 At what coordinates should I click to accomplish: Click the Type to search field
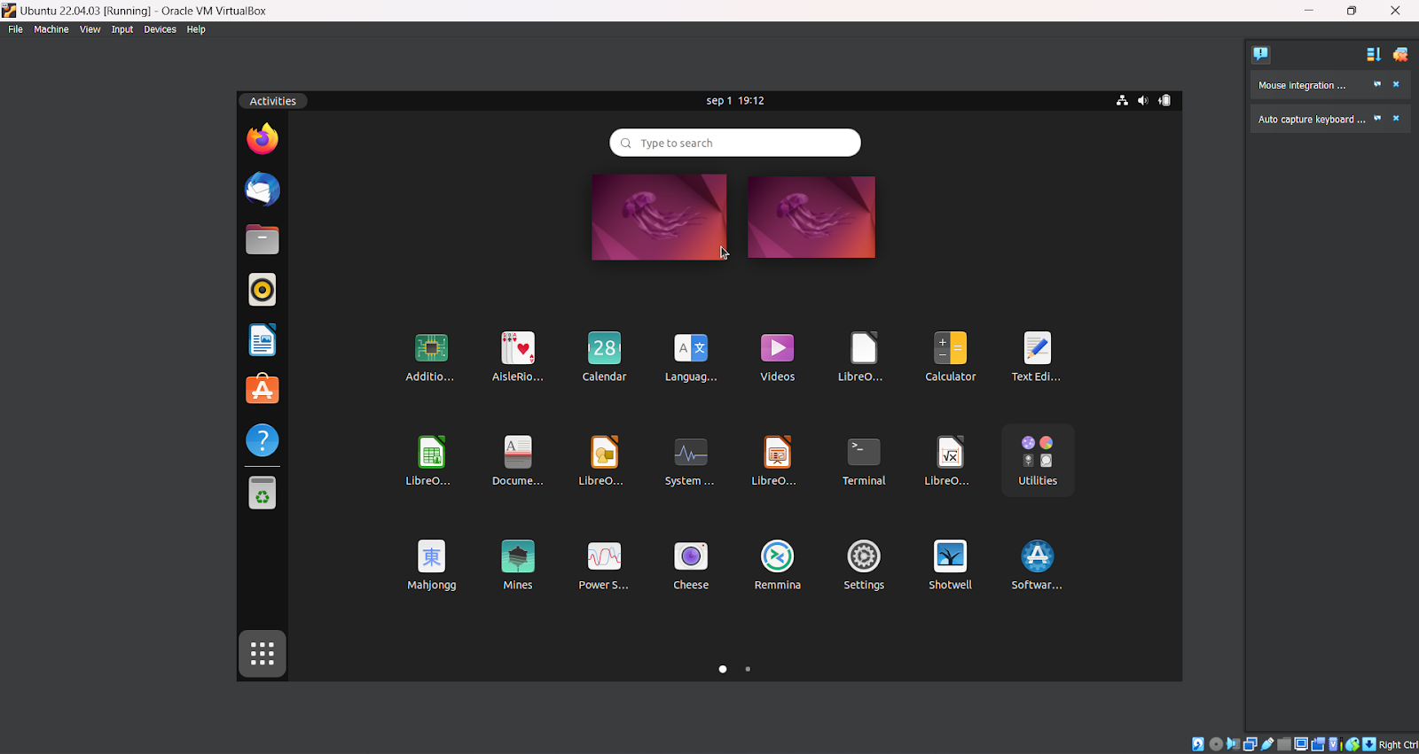click(x=735, y=143)
